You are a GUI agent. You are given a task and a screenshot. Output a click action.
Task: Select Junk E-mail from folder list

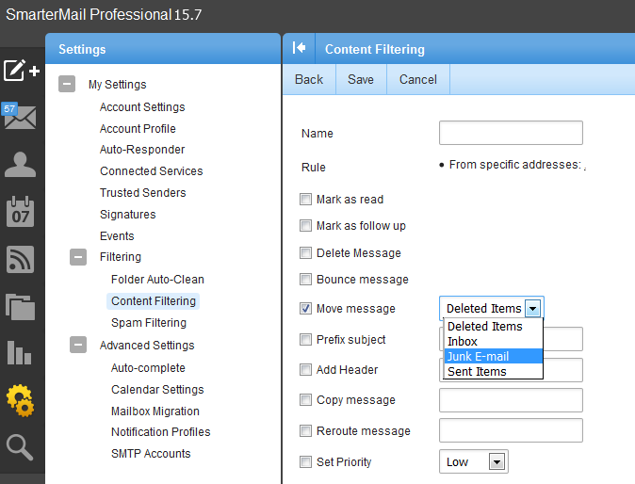[x=493, y=356]
